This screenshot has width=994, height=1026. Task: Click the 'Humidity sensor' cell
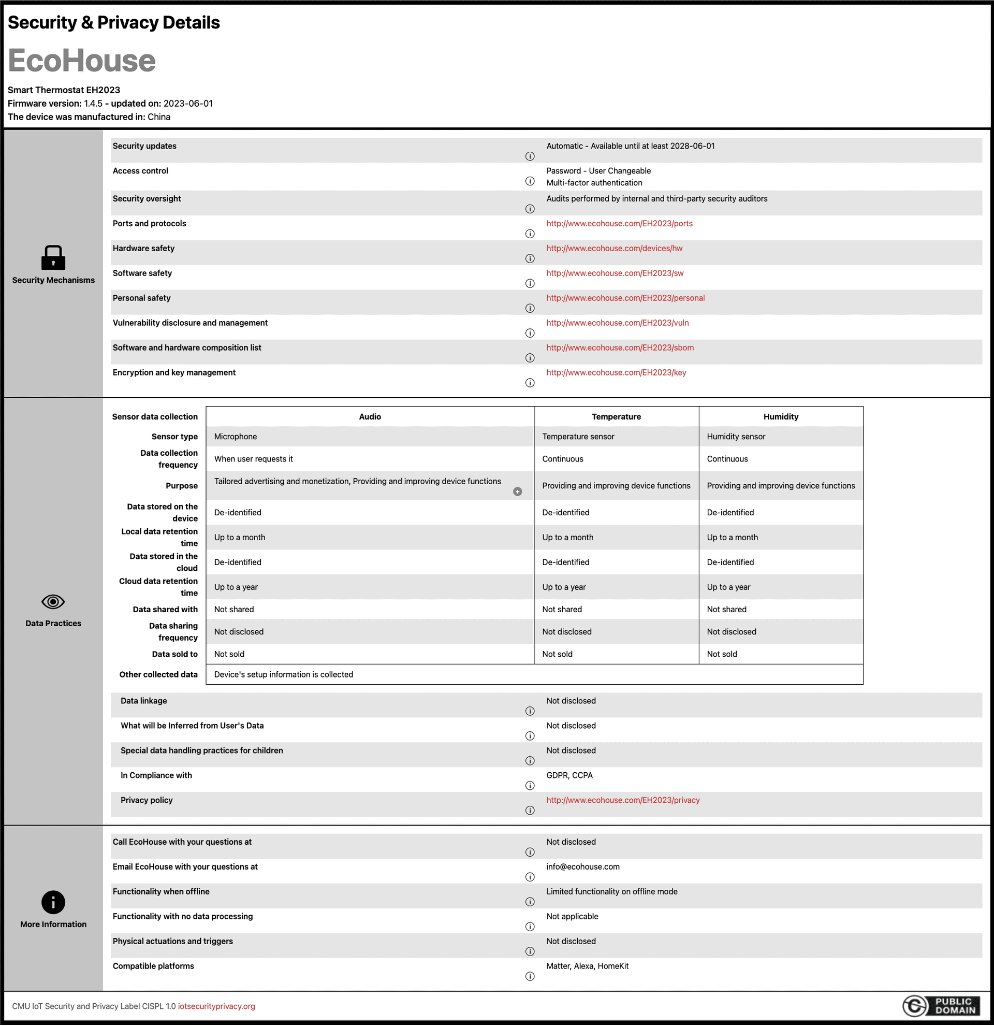point(781,437)
